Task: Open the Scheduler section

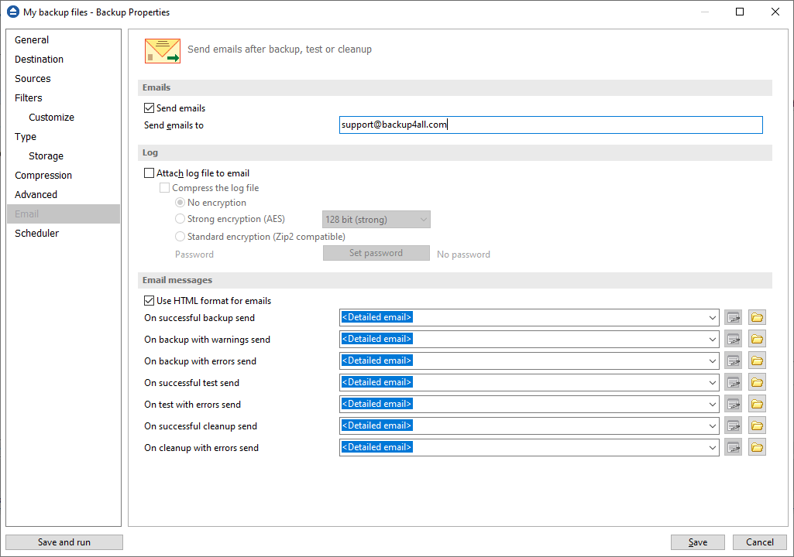Action: coord(36,233)
